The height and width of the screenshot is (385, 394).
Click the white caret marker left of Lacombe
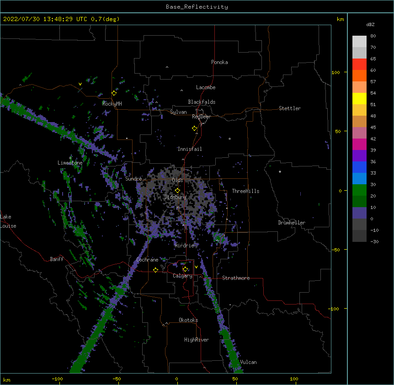point(181,91)
